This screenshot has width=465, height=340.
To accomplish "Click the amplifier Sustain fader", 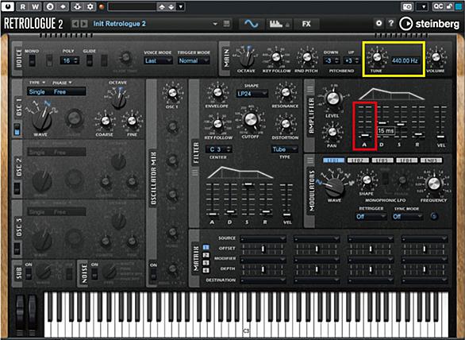I will (400, 124).
